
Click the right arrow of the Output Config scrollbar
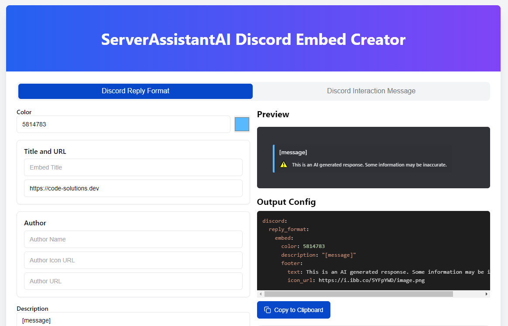point(487,294)
